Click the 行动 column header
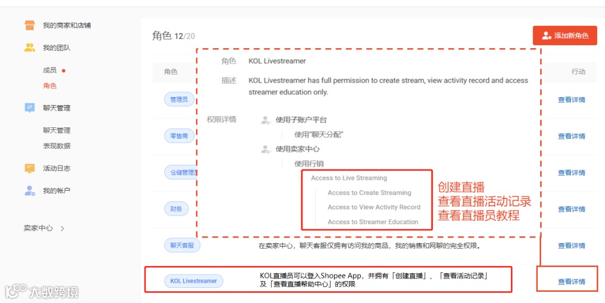Image resolution: width=605 pixels, height=303 pixels. pos(578,72)
